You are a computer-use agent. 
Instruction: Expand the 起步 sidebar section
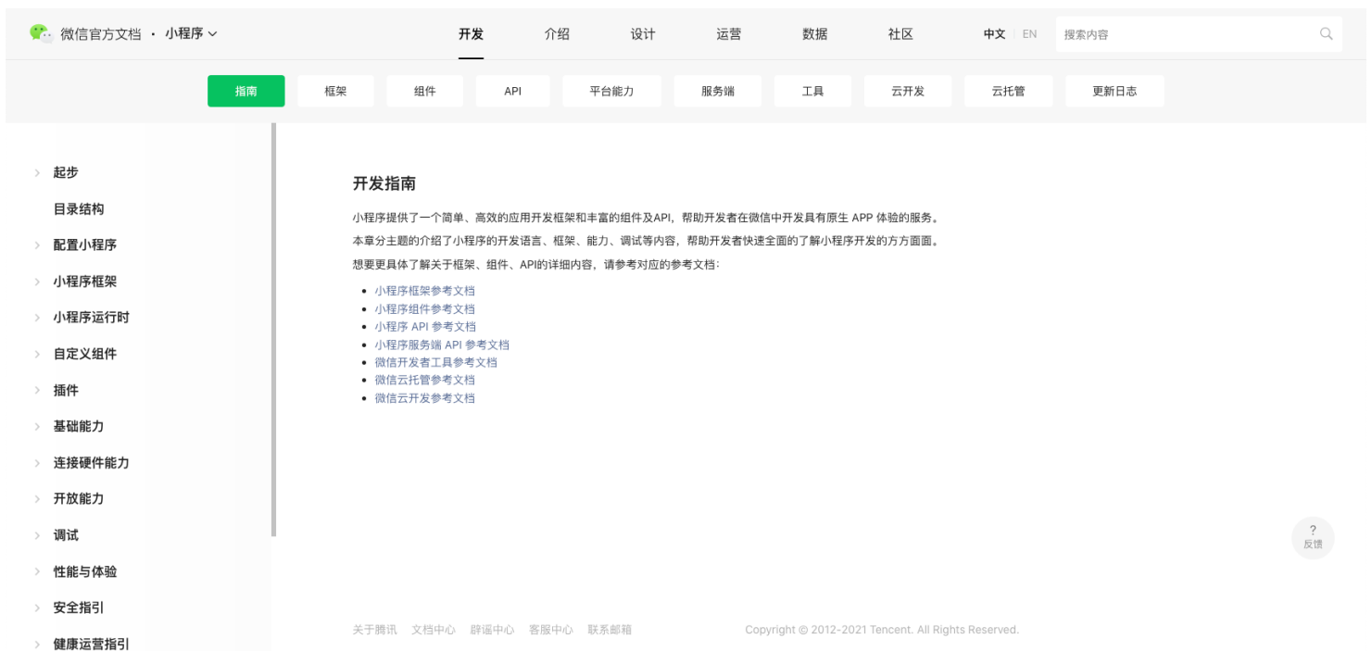point(66,172)
